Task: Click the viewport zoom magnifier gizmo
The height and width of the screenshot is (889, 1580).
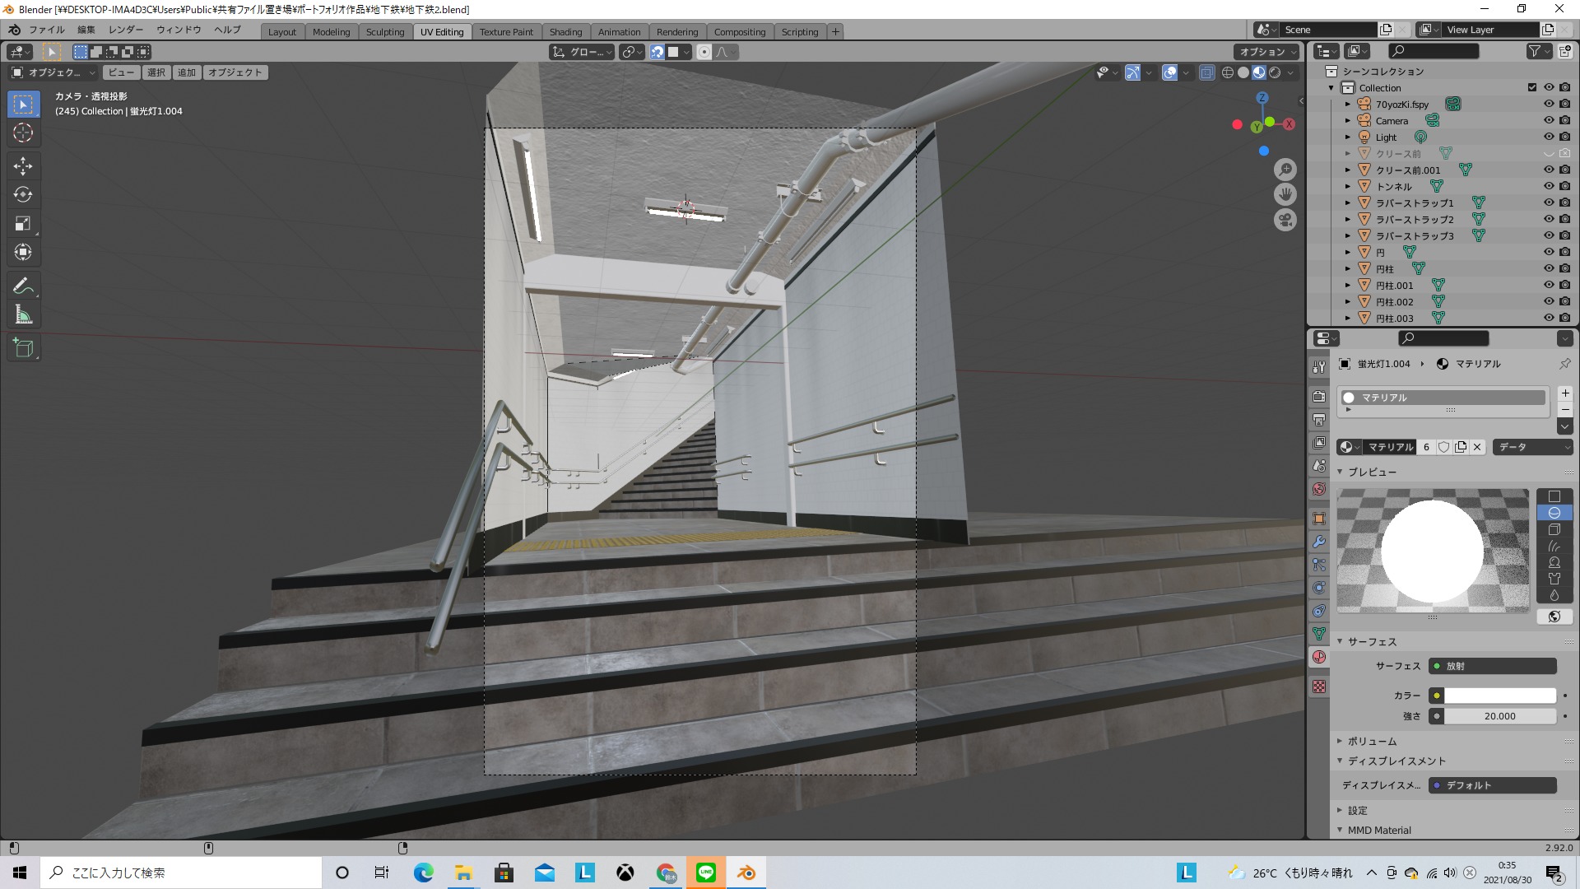Action: [x=1285, y=170]
